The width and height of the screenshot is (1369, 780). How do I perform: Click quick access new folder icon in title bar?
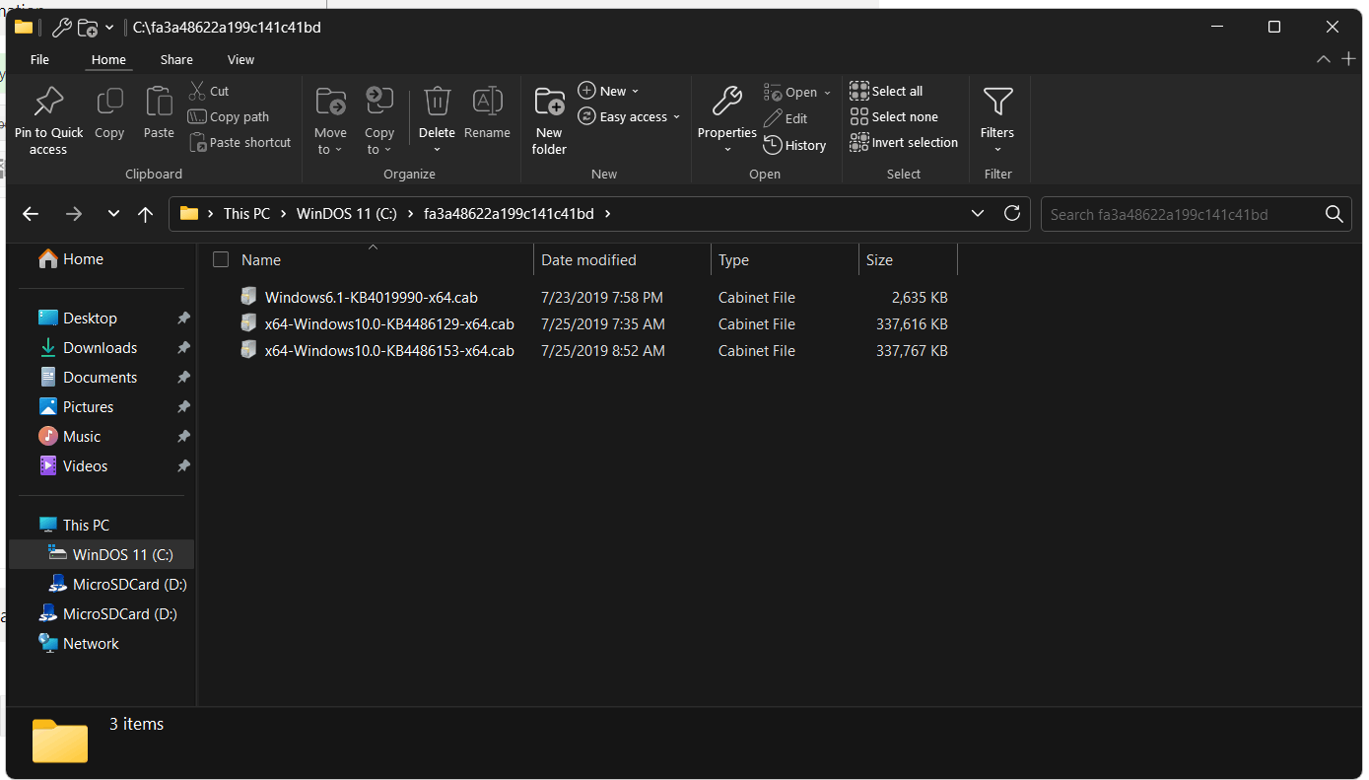coord(88,27)
